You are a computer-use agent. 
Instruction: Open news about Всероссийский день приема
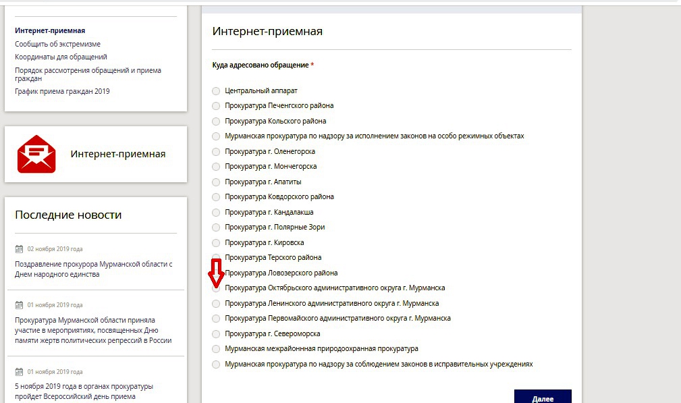coord(84,392)
